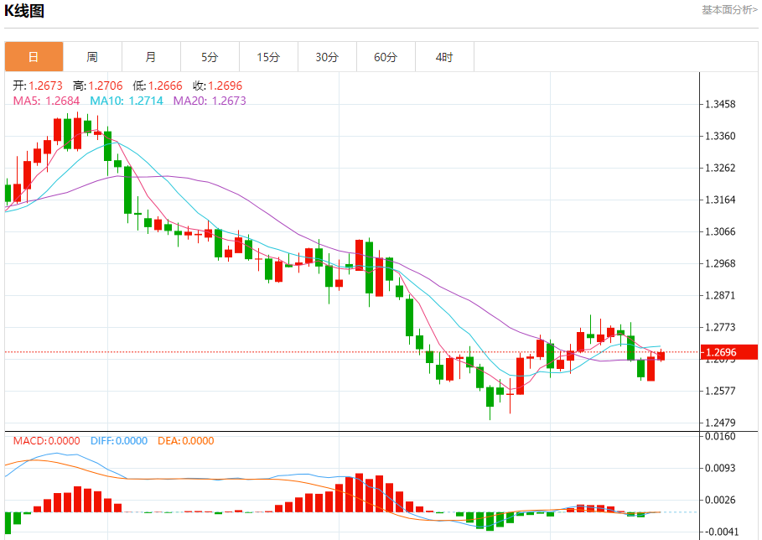Switch to the 月 monthly tab

pyautogui.click(x=151, y=57)
